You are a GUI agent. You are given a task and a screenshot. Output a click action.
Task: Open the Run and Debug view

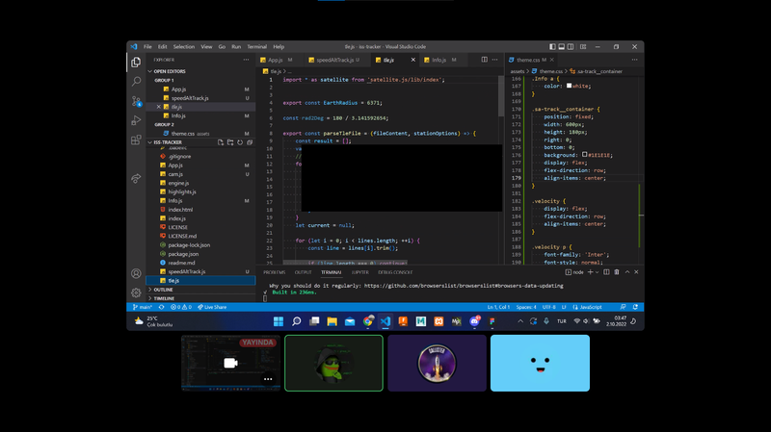coord(136,120)
